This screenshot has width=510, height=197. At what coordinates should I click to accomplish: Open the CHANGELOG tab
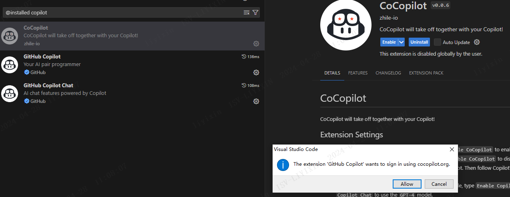pyautogui.click(x=388, y=73)
